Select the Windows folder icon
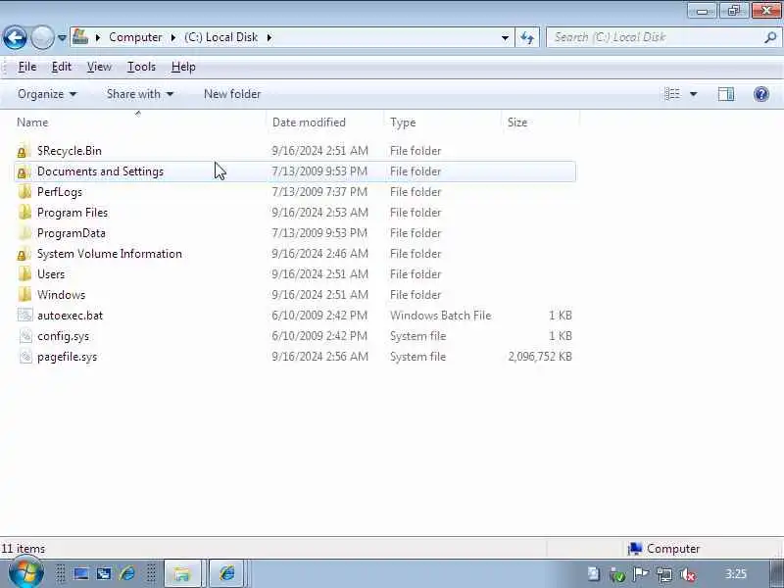The height and width of the screenshot is (588, 784). (24, 295)
